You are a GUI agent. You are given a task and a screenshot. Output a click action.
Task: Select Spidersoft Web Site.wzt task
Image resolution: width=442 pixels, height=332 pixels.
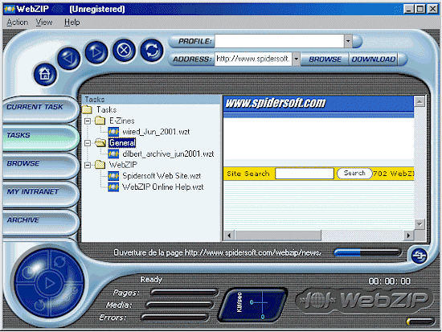162,176
